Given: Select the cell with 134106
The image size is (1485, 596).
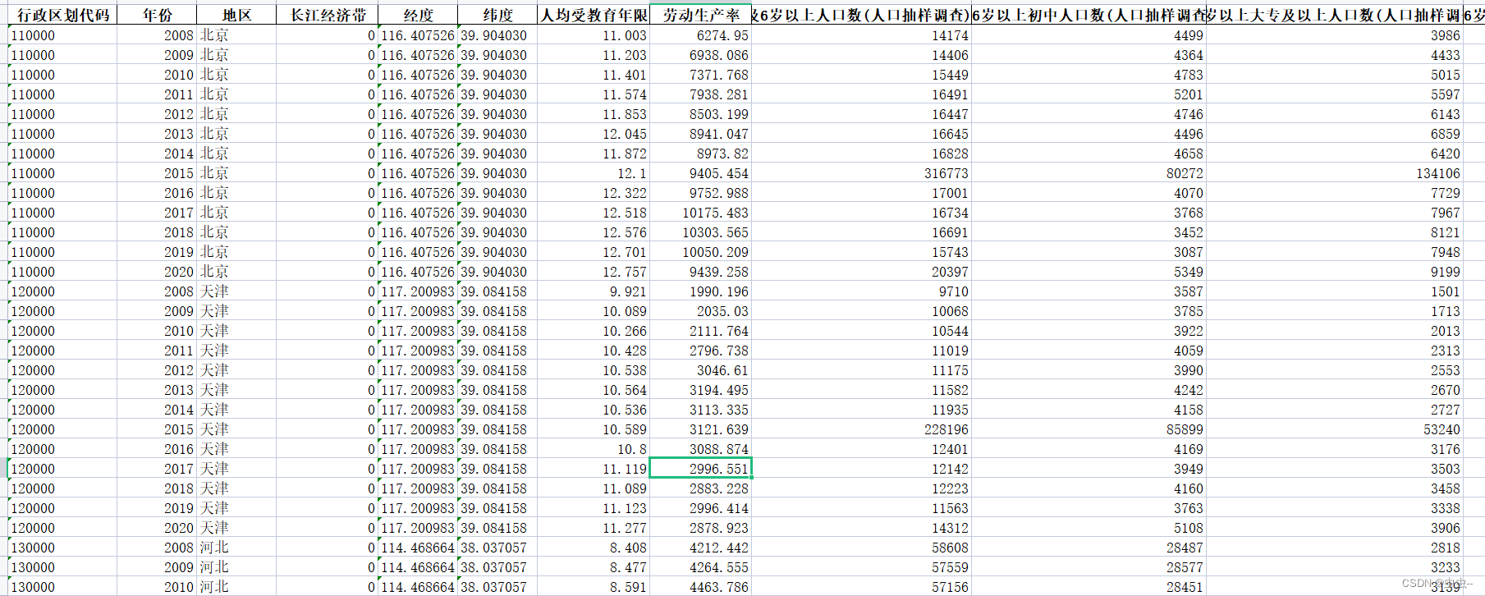Looking at the screenshot, I should (x=1335, y=173).
